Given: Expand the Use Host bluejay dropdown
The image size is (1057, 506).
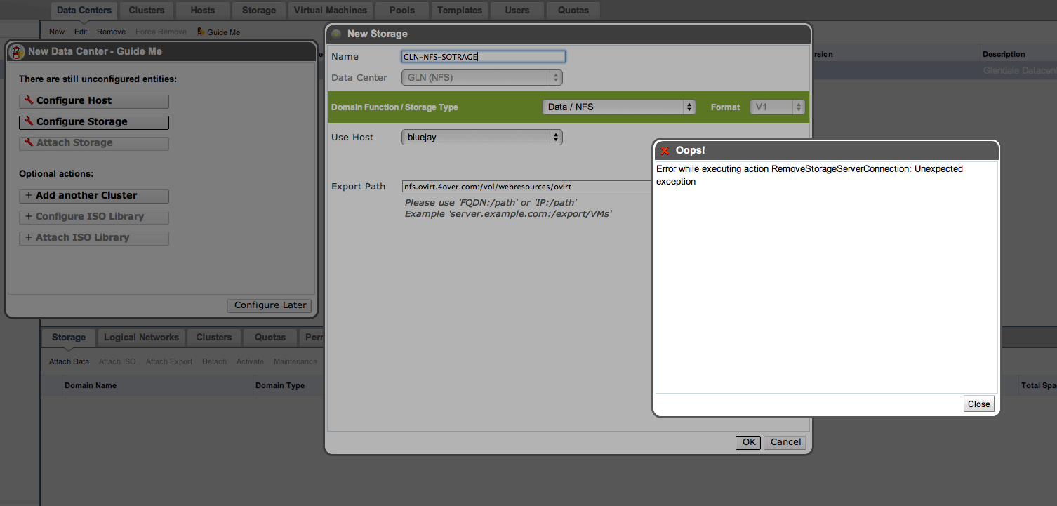Looking at the screenshot, I should tap(481, 138).
